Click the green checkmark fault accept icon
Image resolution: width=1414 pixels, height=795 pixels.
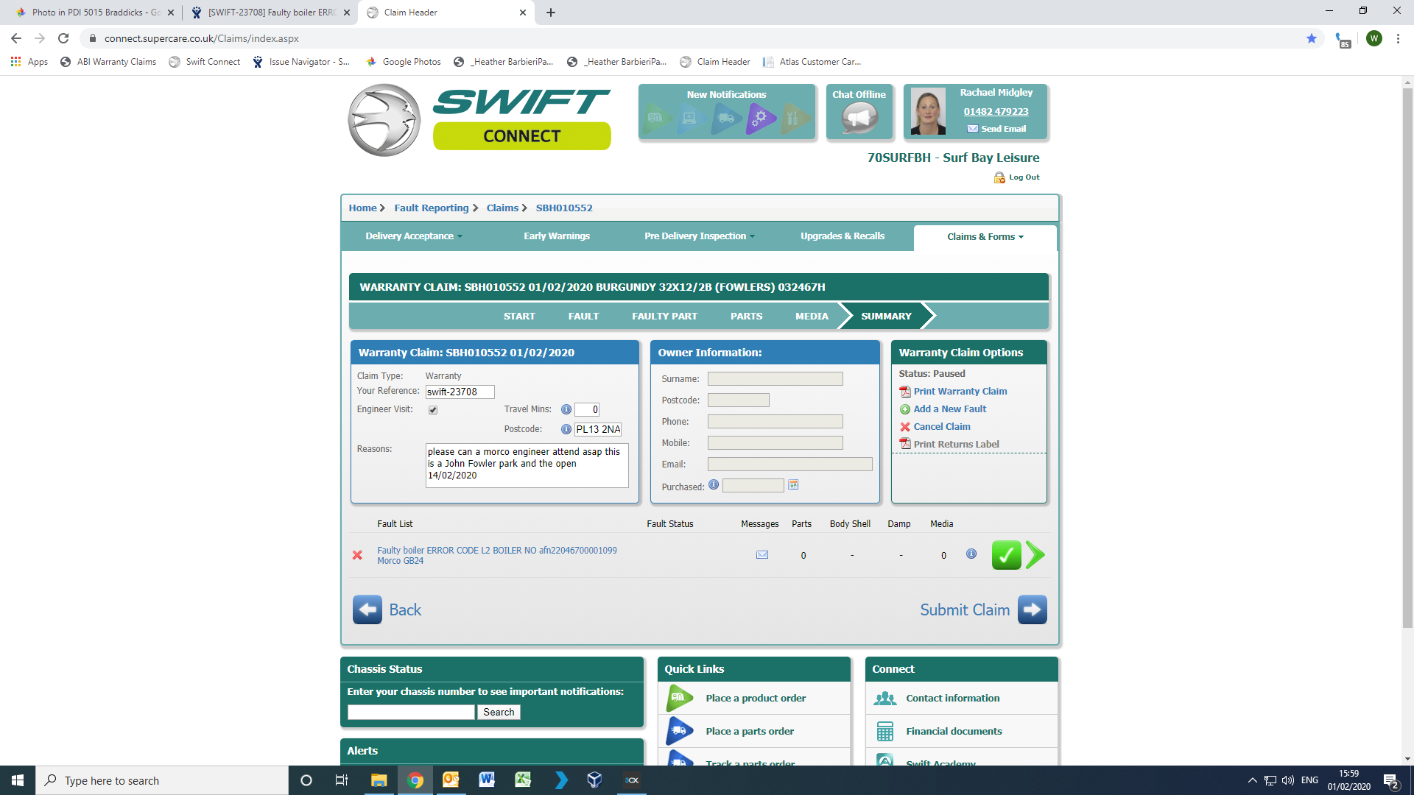click(x=1006, y=555)
